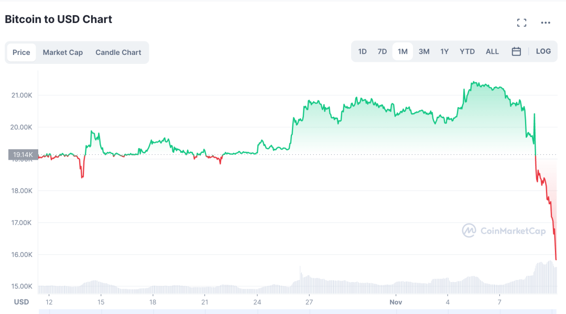This screenshot has height=314, width=566.
Task: Open the date range calendar picker
Action: pyautogui.click(x=516, y=51)
